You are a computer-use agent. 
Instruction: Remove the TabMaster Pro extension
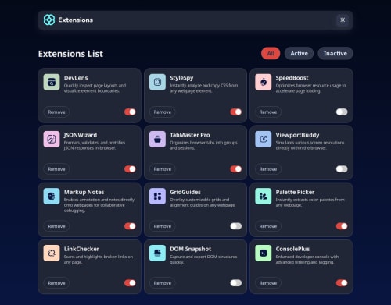[x=163, y=169]
